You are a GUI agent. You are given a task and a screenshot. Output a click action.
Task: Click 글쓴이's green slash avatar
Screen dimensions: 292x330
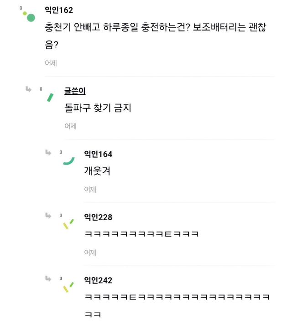click(x=50, y=97)
